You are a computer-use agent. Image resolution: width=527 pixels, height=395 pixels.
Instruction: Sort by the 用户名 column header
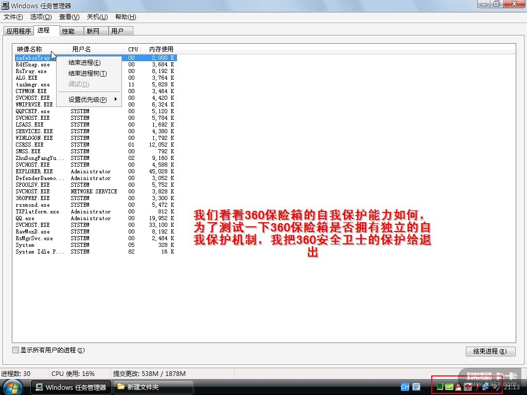click(96, 49)
